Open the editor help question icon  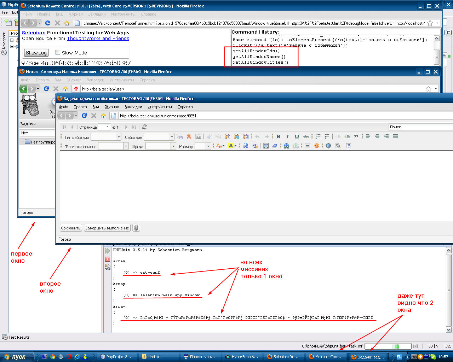(x=349, y=146)
